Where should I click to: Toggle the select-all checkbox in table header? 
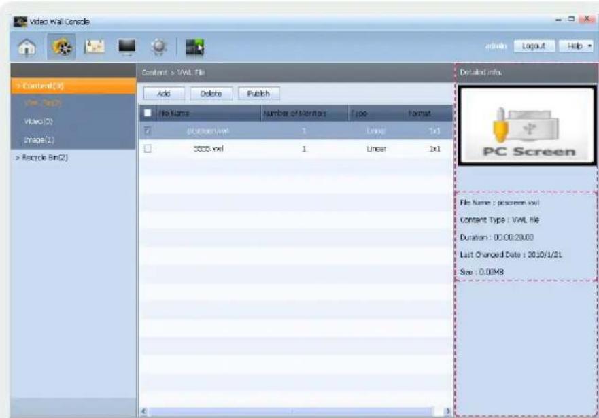pyautogui.click(x=148, y=113)
